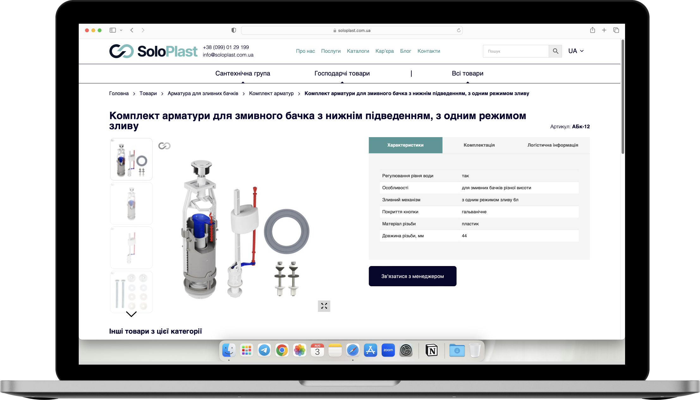Open the Каталоги link in header

(358, 51)
